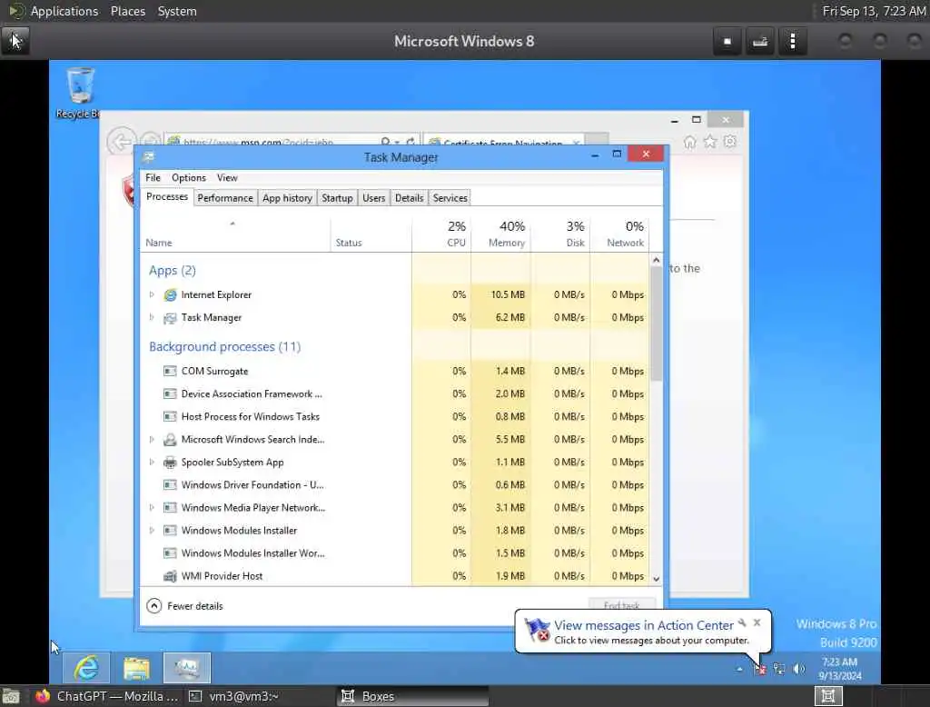
Task: Open the Options menu in Task Manager
Action: 189,178
